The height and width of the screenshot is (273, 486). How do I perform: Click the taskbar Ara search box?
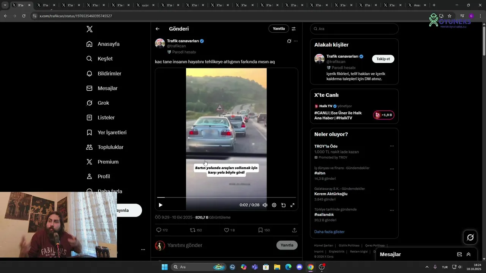click(x=199, y=267)
